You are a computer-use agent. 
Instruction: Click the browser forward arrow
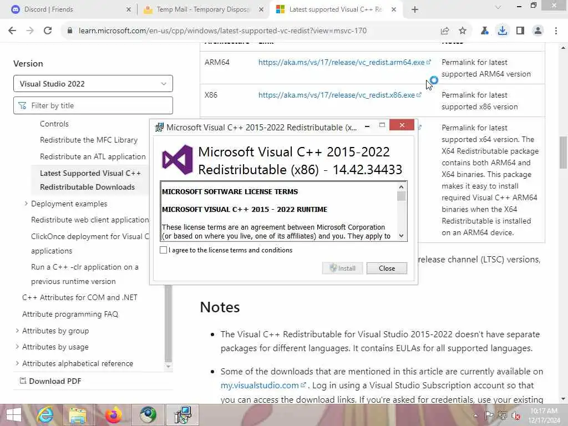pyautogui.click(x=30, y=31)
